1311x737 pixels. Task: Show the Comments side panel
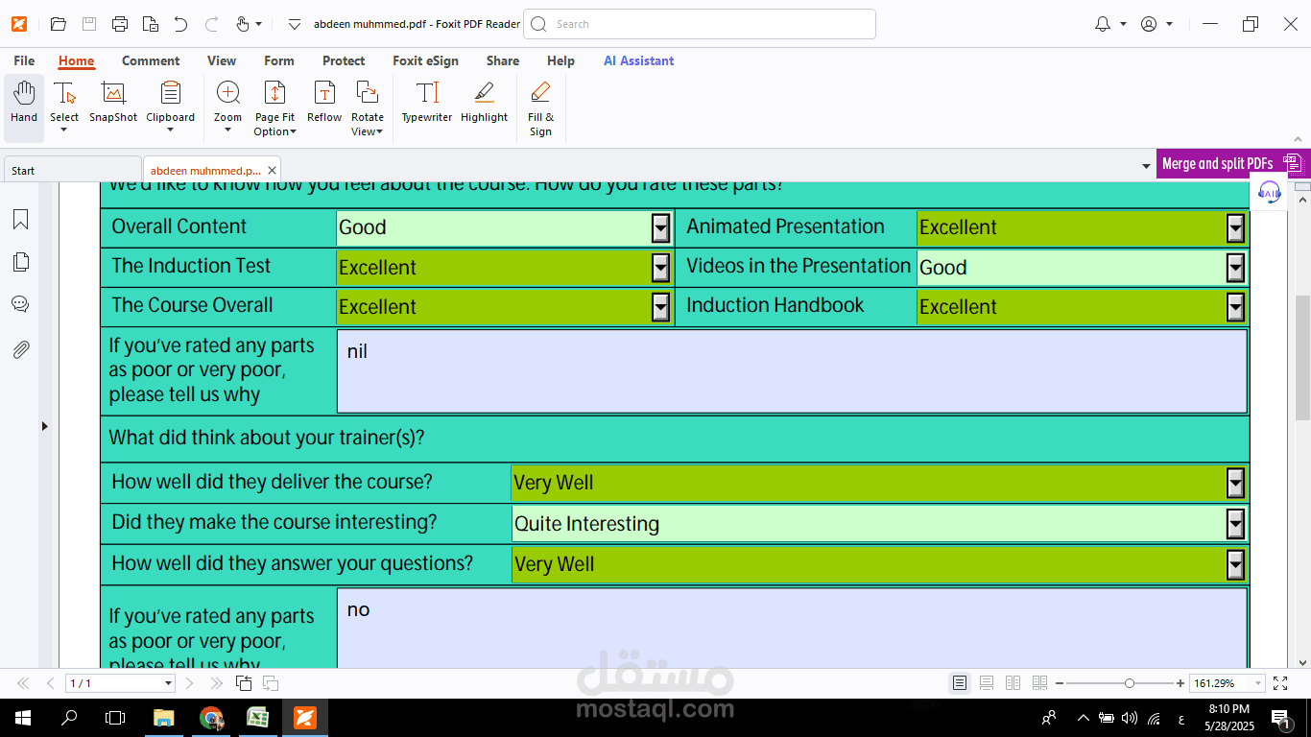20,304
